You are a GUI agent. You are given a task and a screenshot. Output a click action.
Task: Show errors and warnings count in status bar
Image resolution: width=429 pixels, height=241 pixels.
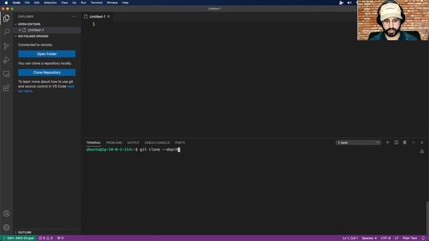(46, 238)
